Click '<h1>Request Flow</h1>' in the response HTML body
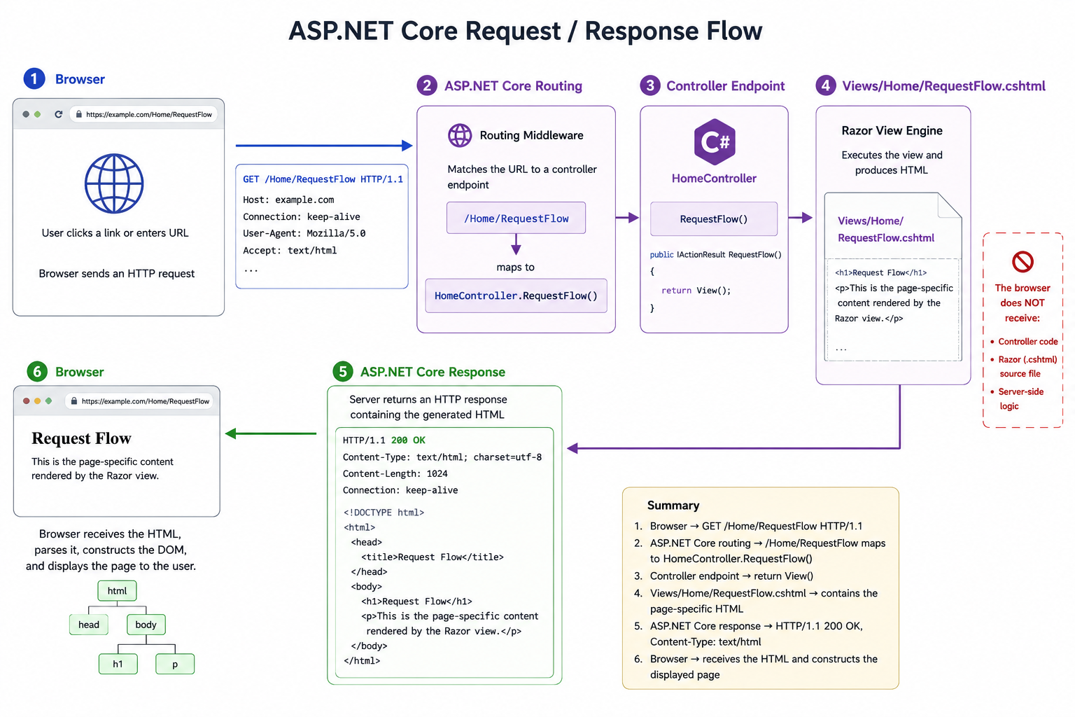The width and height of the screenshot is (1075, 717). point(417,601)
